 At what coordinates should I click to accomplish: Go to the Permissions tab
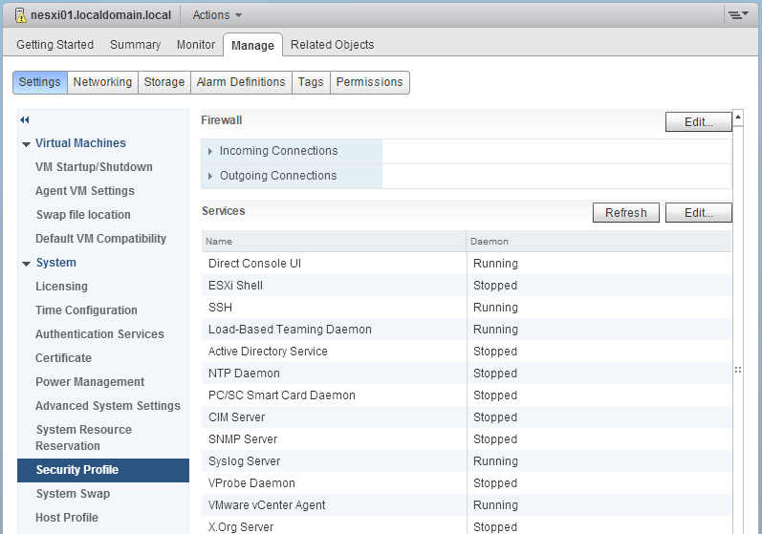point(369,82)
